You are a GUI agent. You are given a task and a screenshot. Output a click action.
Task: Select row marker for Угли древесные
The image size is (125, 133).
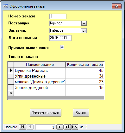pyautogui.click(x=11, y=76)
